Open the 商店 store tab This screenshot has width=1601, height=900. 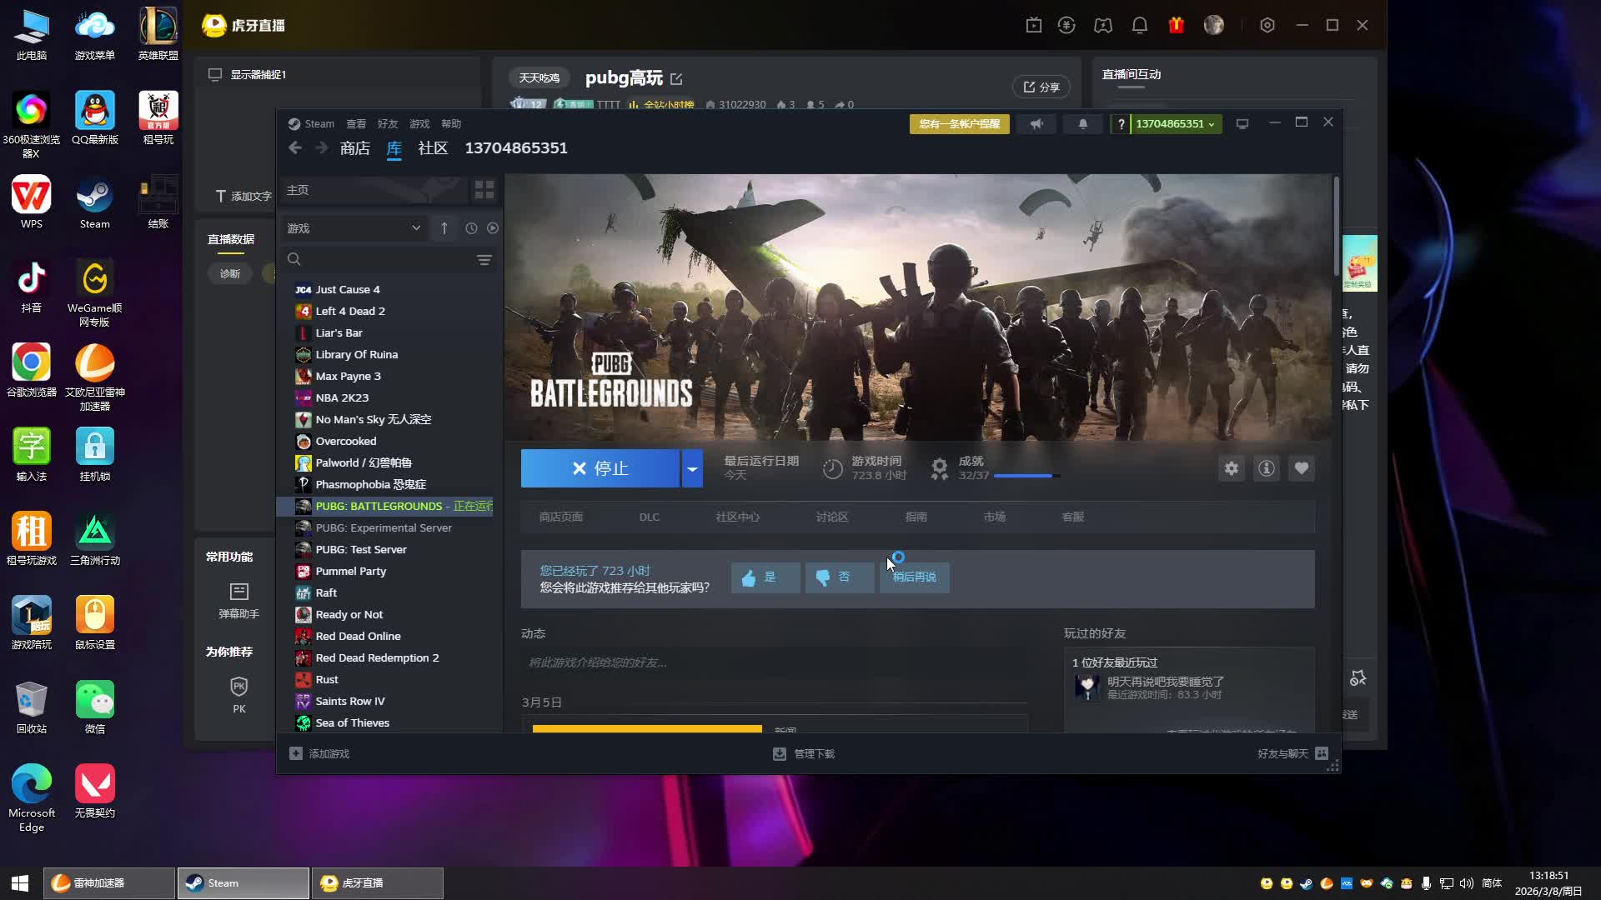click(x=354, y=148)
